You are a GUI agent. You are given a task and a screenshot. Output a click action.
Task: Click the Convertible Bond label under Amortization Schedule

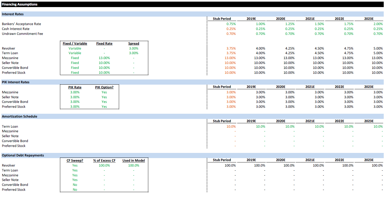pyautogui.click(x=15, y=141)
